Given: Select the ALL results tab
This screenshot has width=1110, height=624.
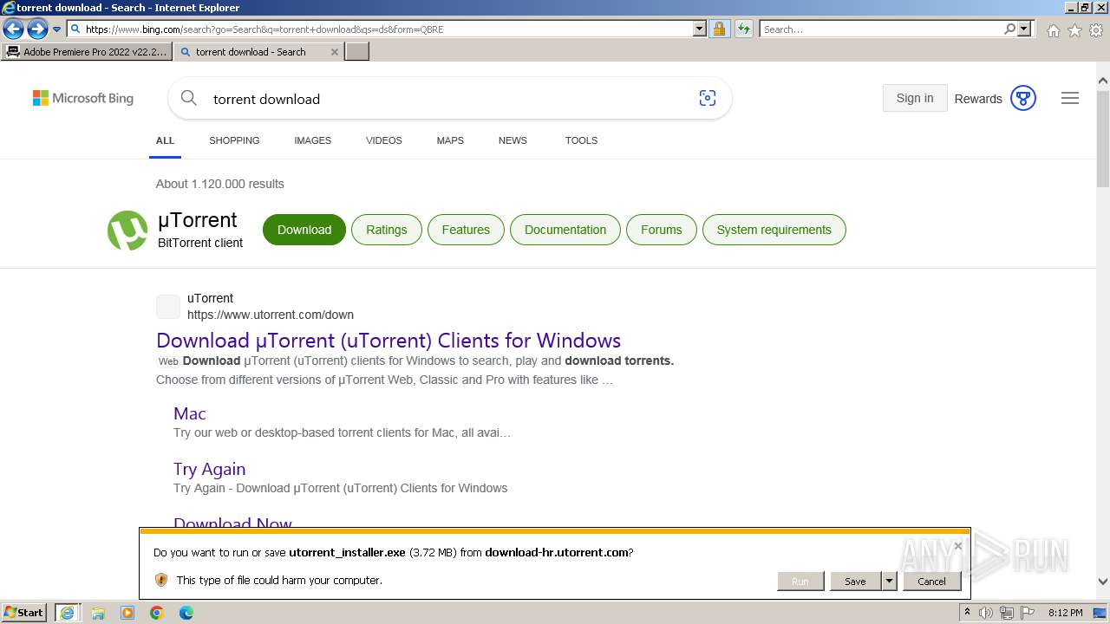Looking at the screenshot, I should coord(165,140).
